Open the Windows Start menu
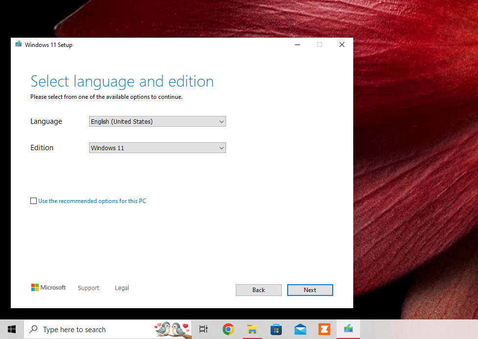Viewport: 478px width, 339px height. (x=12, y=329)
